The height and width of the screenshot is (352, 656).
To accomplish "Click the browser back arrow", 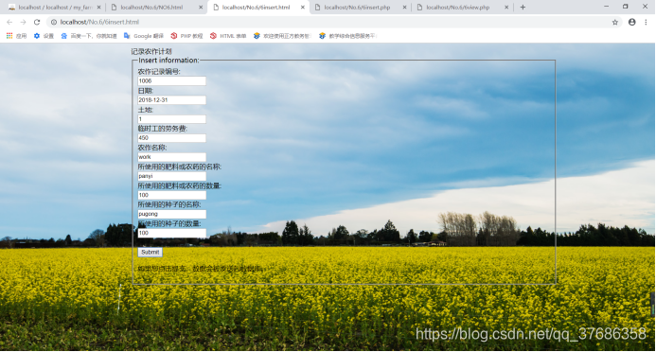I will pyautogui.click(x=9, y=22).
